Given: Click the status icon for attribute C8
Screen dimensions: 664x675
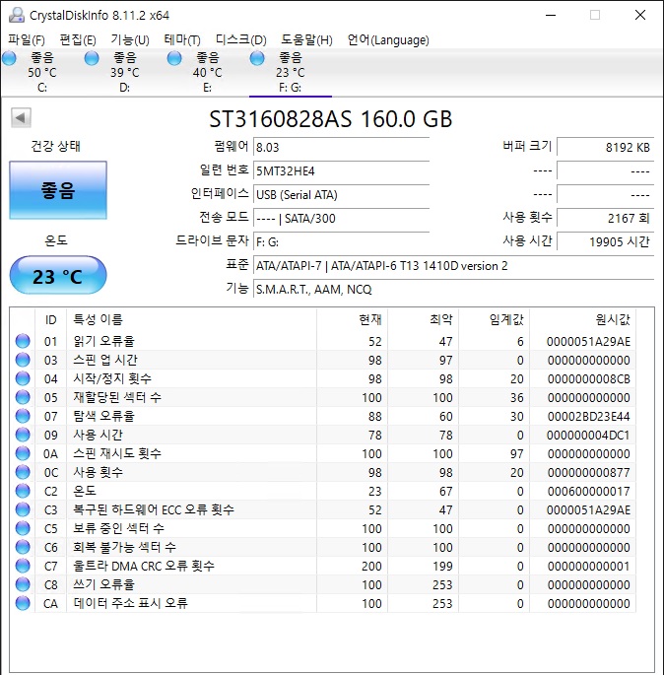Looking at the screenshot, I should (x=23, y=584).
